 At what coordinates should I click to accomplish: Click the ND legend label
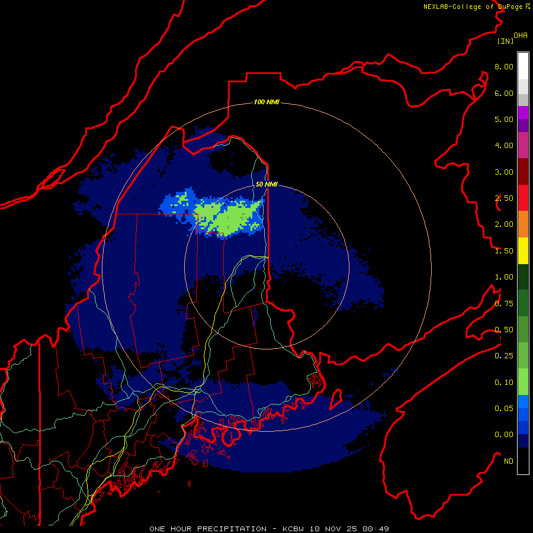point(509,461)
